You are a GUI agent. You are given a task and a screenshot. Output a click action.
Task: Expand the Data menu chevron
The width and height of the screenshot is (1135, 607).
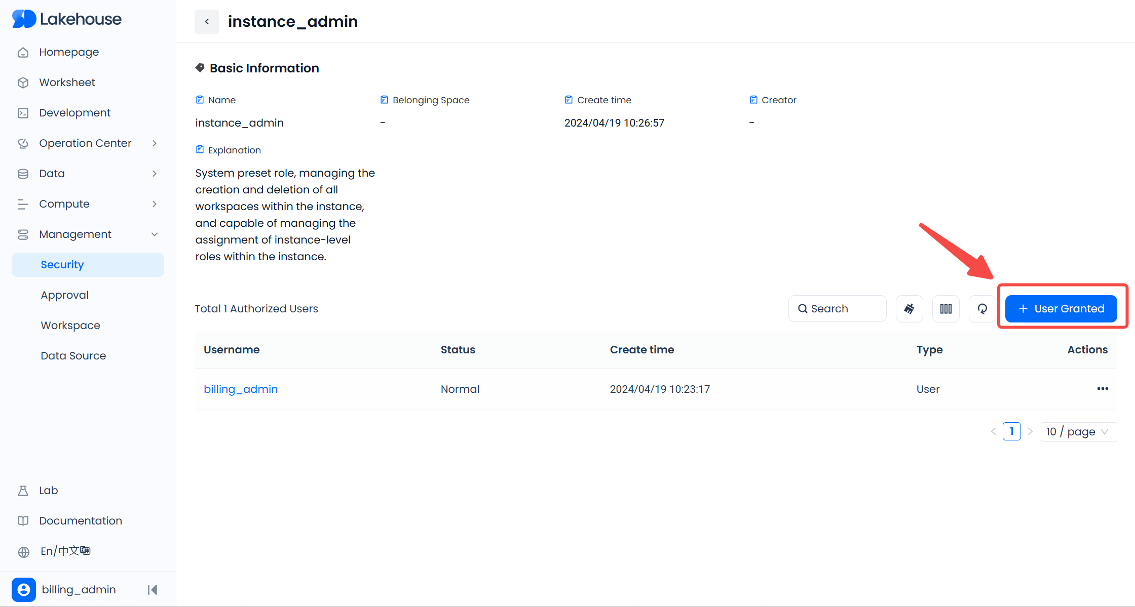point(155,174)
